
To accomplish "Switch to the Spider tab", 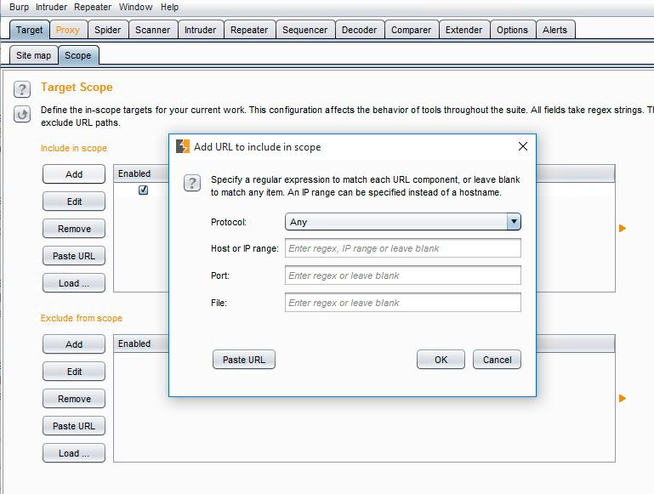I will [x=108, y=30].
